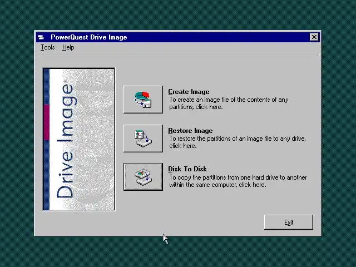Click the "Disk To Disk" heading text
The image size is (356, 267).
coord(187,169)
